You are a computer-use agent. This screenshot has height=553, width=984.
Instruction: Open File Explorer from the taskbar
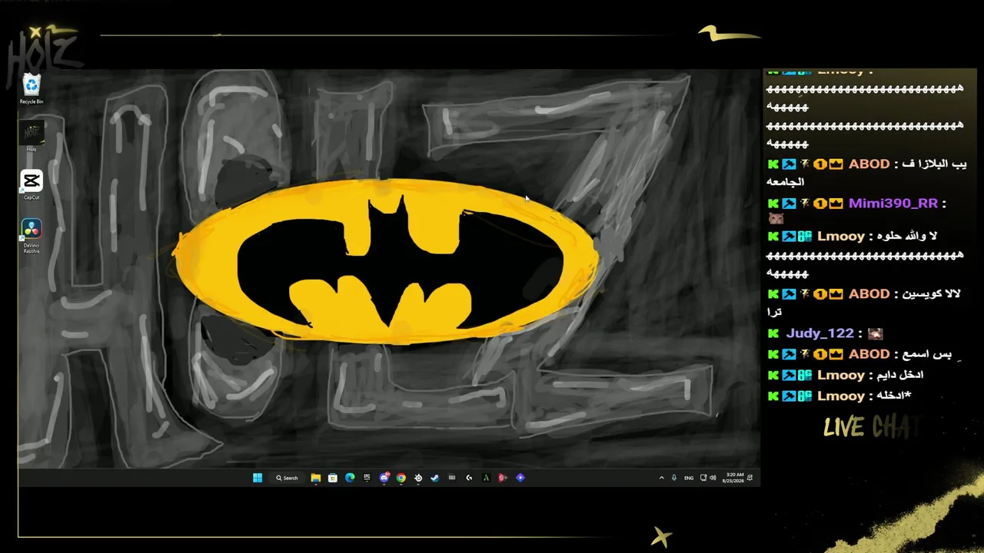[316, 478]
